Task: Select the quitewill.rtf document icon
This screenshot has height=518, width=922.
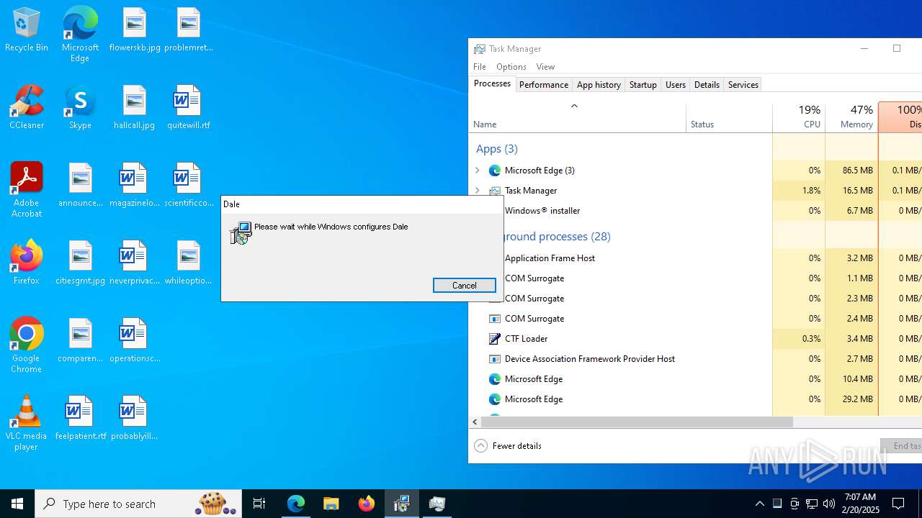Action: click(188, 108)
